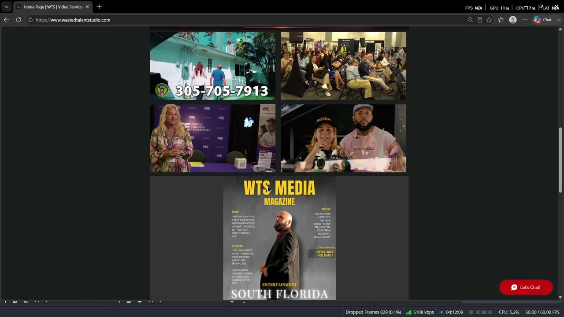Close the Home Page WTS tab
Viewport: 564px width, 317px height.
[87, 7]
